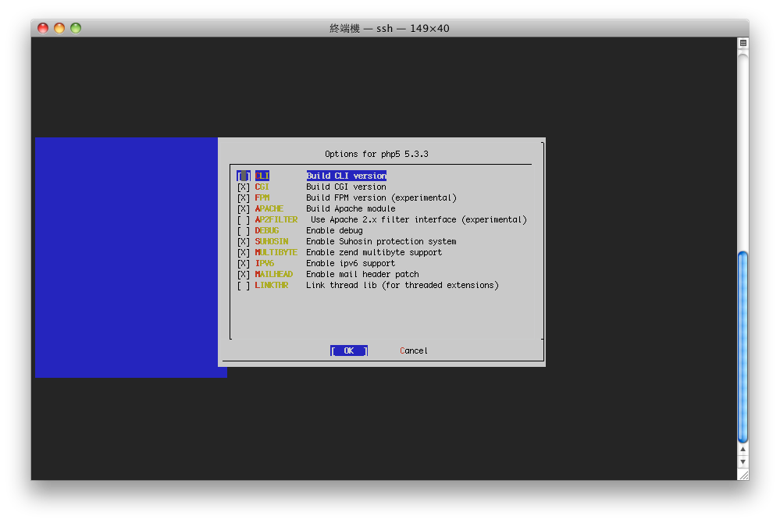Click the 'Build CLI version' description
The image size is (780, 523).
click(x=346, y=176)
